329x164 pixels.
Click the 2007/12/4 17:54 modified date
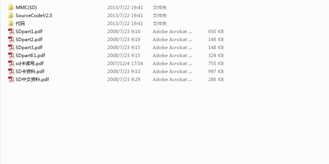coord(125,64)
